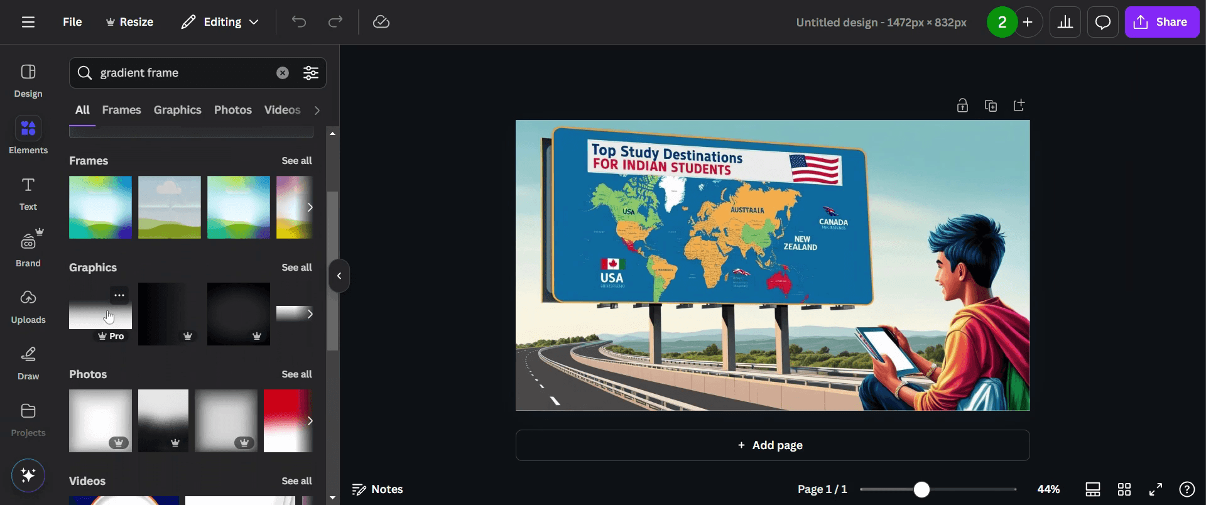Switch to the Graphics tab
Viewport: 1206px width, 505px height.
(x=177, y=110)
